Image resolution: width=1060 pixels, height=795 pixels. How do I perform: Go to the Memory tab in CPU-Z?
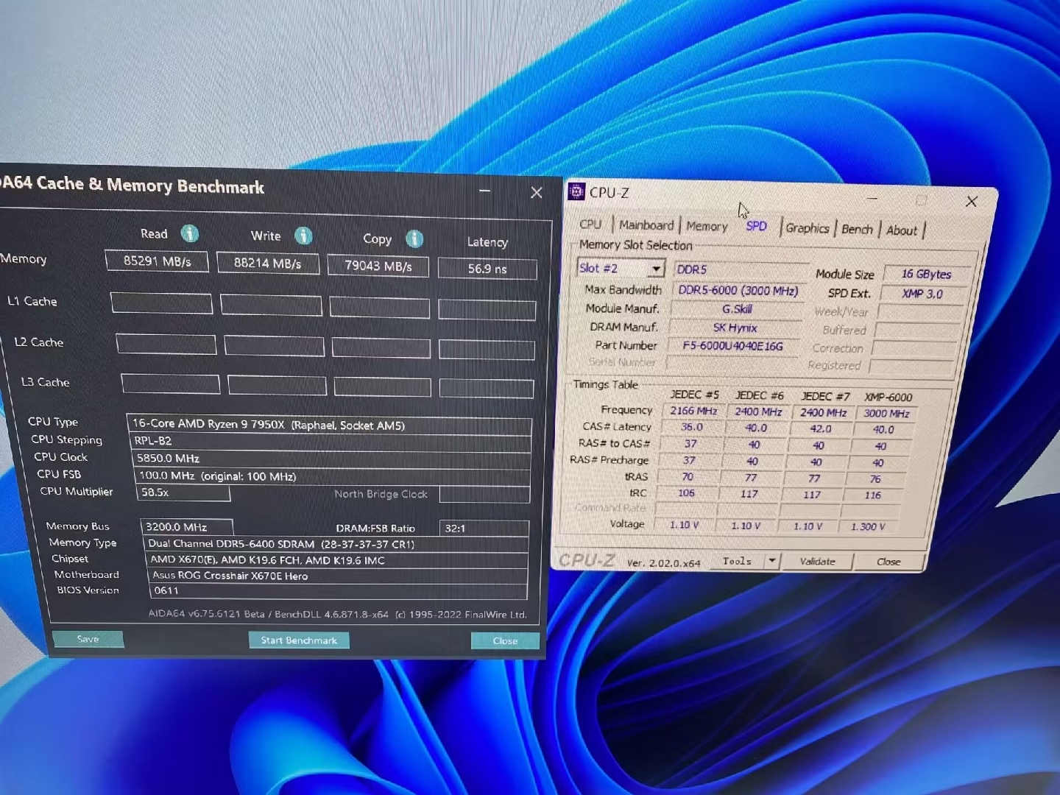707,226
